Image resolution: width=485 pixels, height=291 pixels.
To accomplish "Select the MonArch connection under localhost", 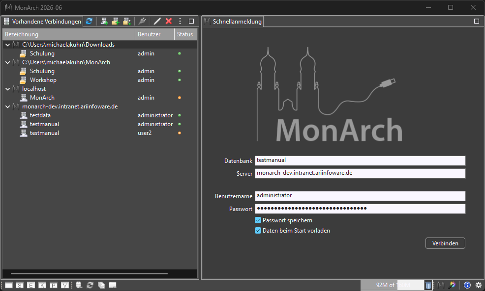I will pyautogui.click(x=42, y=98).
